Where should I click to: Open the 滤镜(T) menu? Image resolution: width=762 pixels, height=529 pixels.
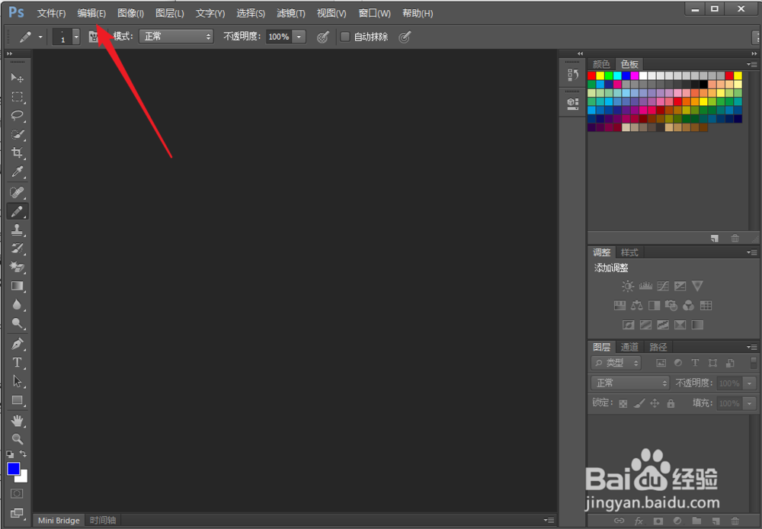click(290, 13)
